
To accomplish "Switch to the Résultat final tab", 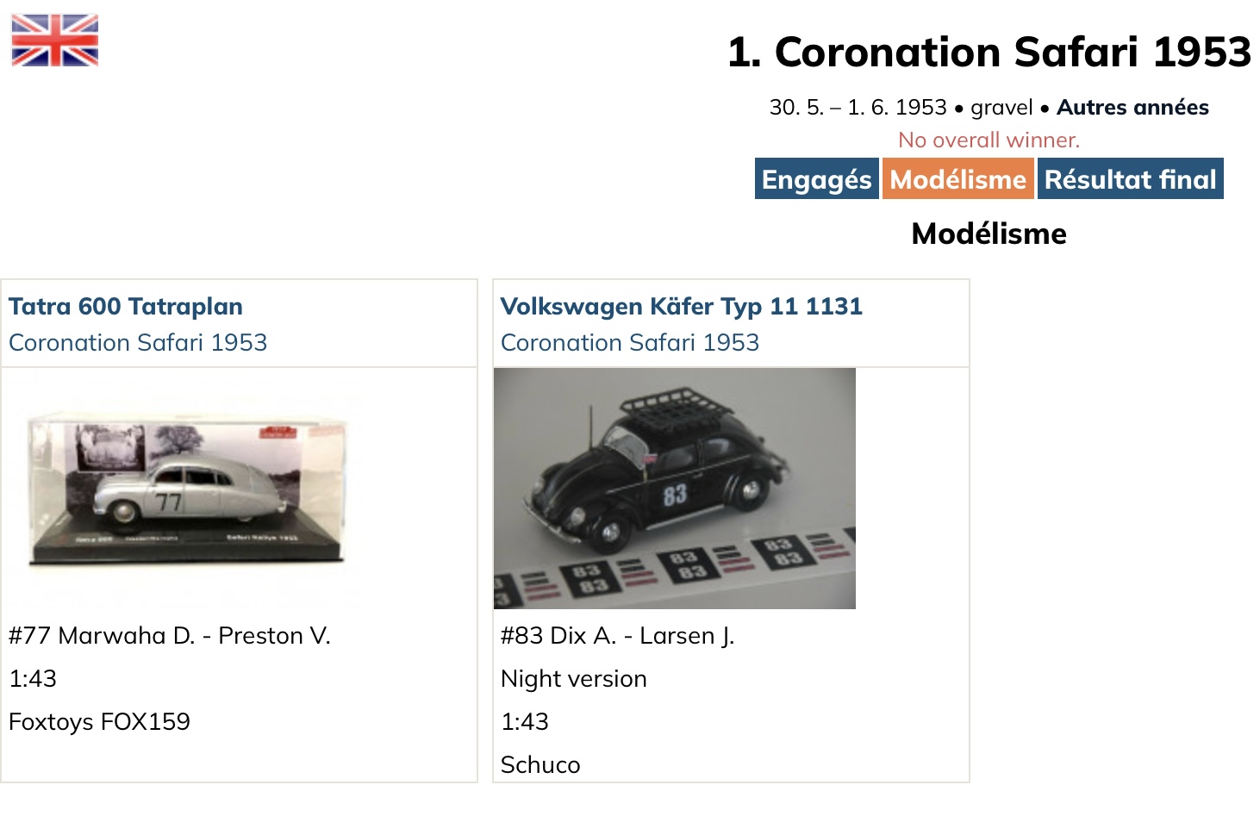I will tap(1130, 179).
